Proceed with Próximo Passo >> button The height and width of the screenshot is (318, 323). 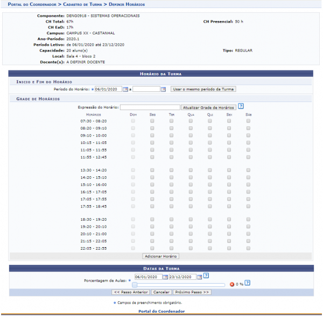(x=192, y=292)
